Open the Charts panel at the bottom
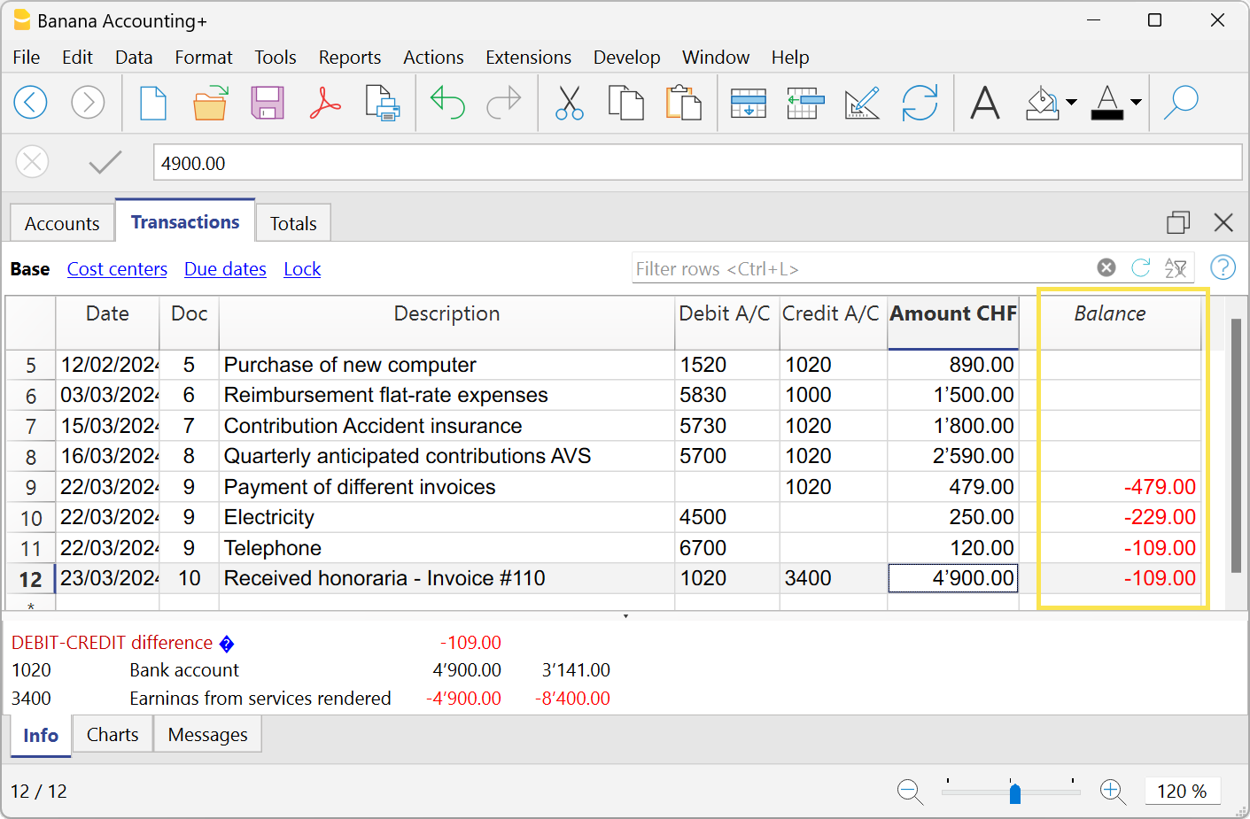 pyautogui.click(x=112, y=734)
